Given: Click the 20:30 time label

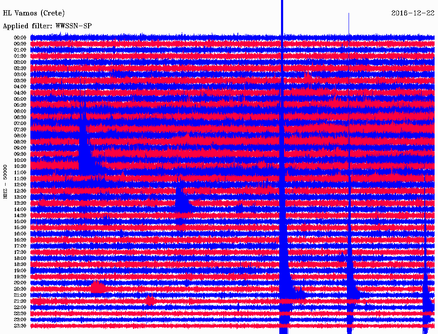Looking at the screenshot, I should tap(20, 289).
